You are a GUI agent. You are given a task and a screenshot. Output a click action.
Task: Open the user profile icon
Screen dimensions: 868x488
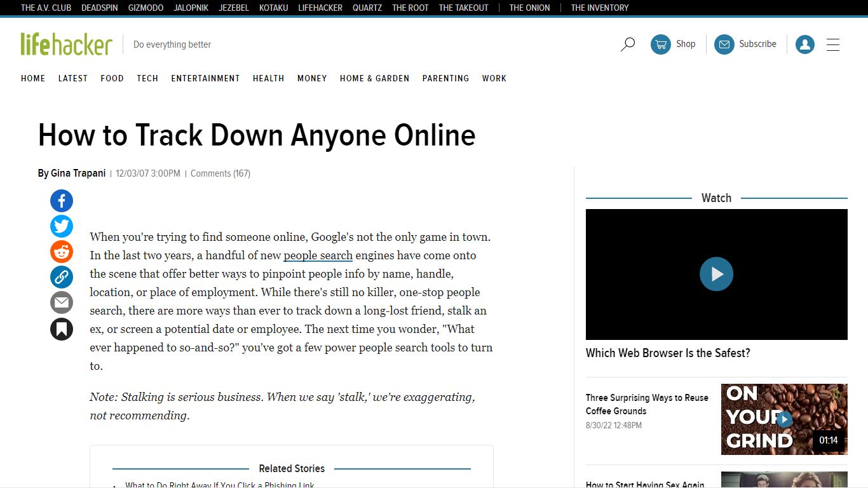click(805, 44)
